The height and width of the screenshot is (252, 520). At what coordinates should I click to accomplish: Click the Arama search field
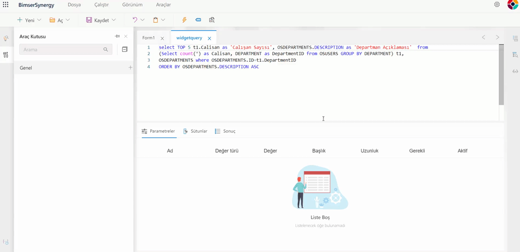click(x=61, y=50)
